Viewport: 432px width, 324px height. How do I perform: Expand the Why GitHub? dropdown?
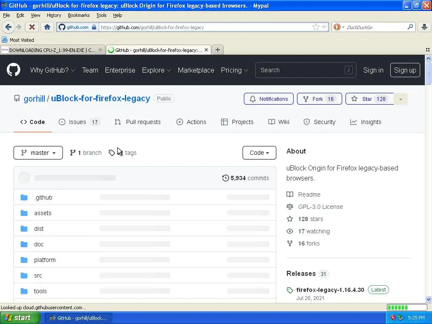pos(53,70)
